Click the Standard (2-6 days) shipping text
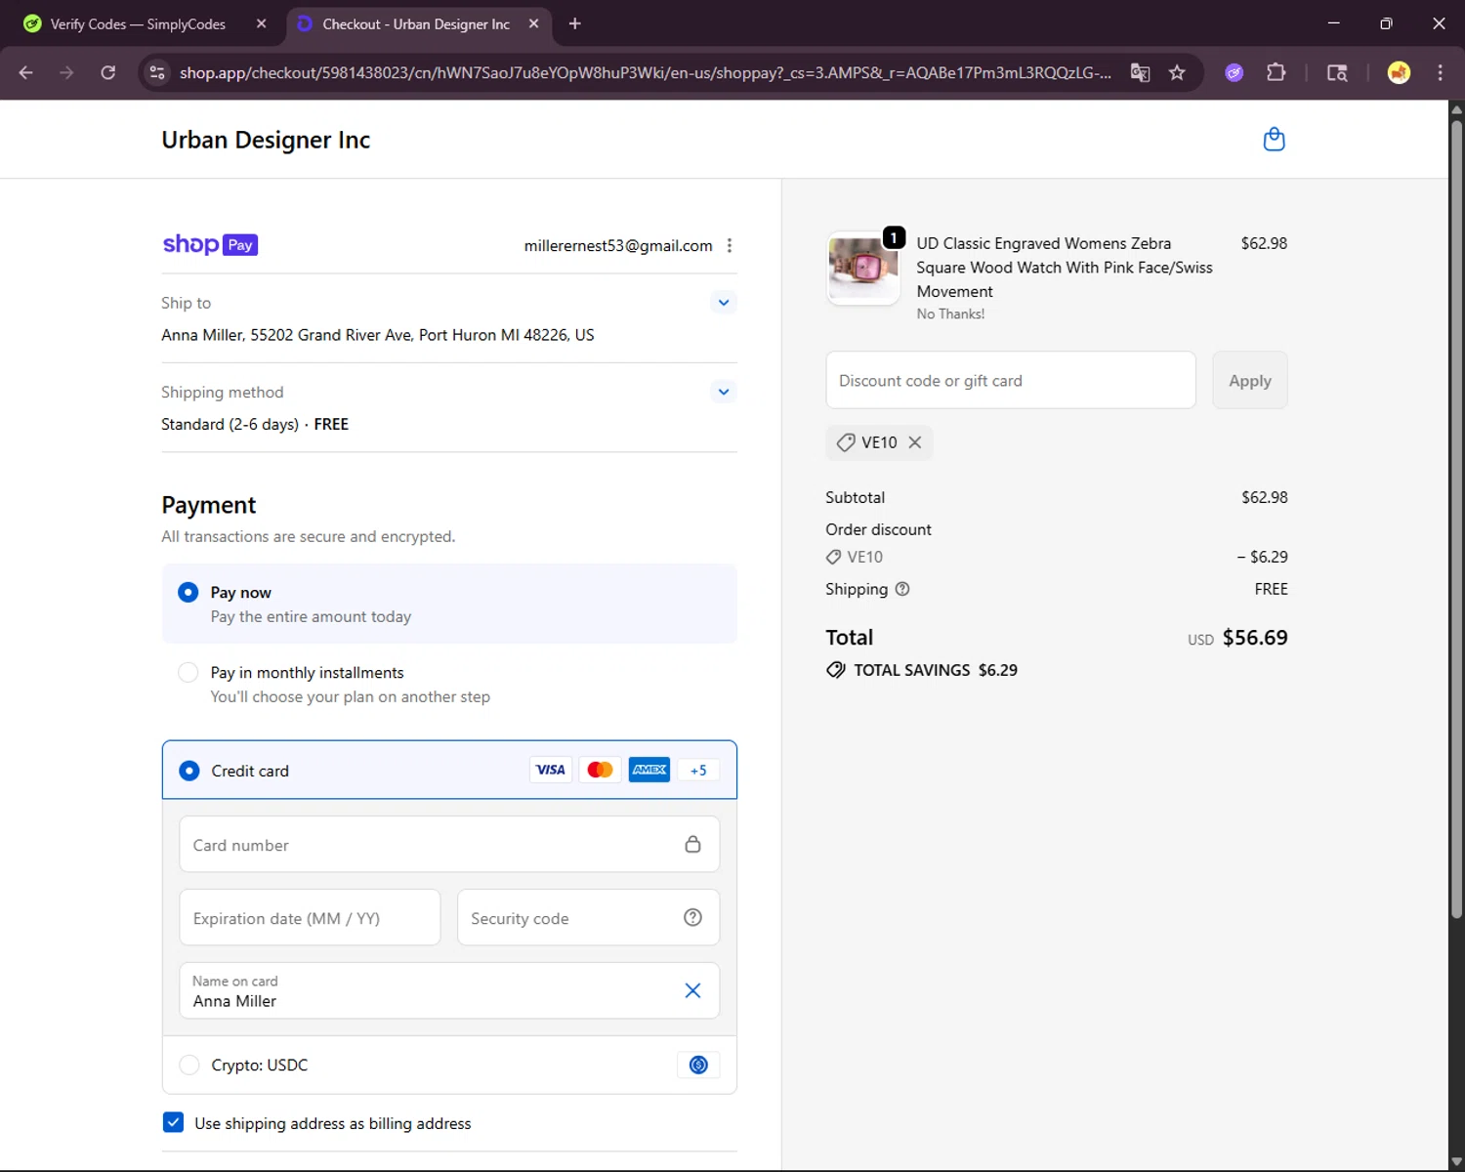The image size is (1465, 1172). click(230, 424)
